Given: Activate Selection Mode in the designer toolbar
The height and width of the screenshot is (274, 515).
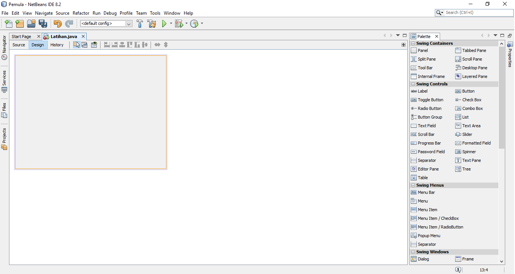Looking at the screenshot, I should pyautogui.click(x=77, y=44).
